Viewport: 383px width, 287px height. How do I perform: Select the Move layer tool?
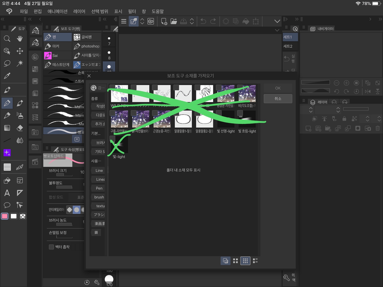(20, 51)
